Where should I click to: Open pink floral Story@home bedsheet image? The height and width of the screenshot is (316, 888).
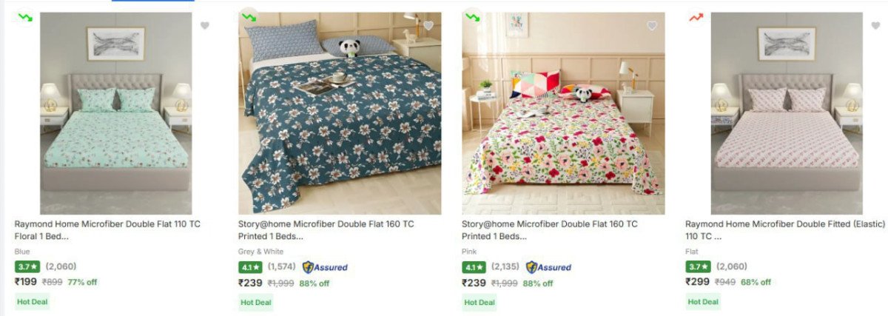click(563, 113)
